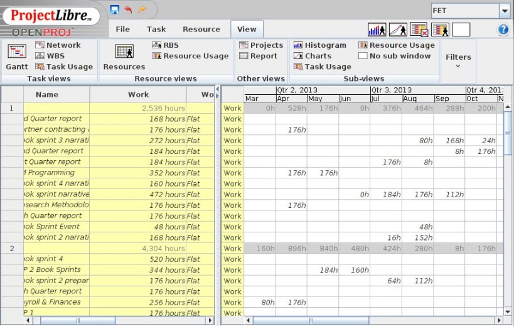Select the Research Methodology task name

[56, 205]
